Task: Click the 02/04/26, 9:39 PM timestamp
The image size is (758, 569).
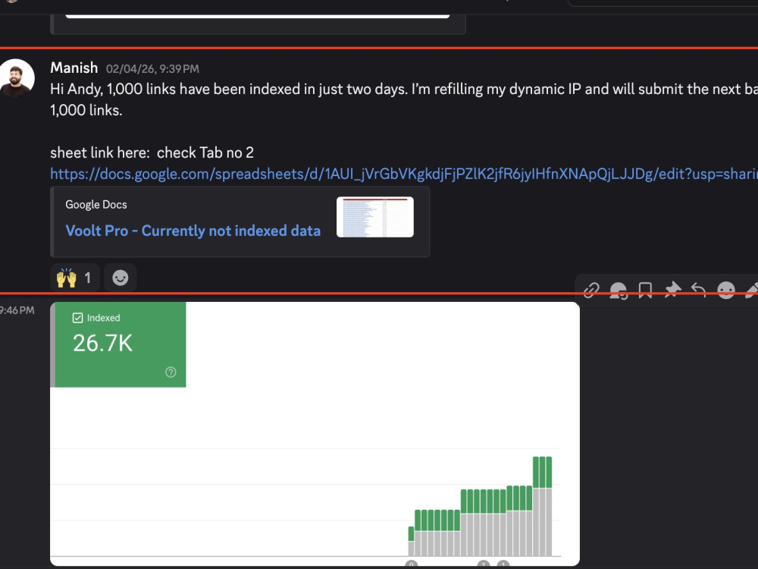Action: point(152,69)
